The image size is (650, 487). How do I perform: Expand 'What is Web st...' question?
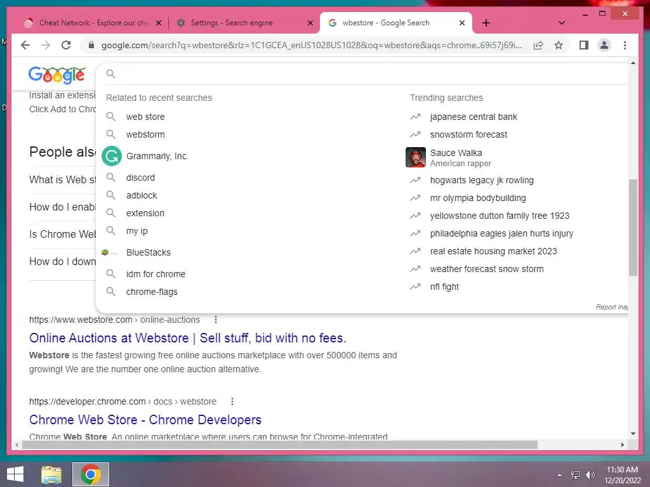[62, 179]
